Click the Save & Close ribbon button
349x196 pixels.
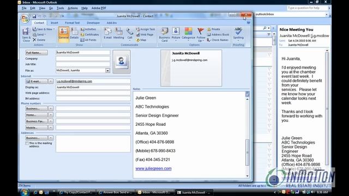26,35
